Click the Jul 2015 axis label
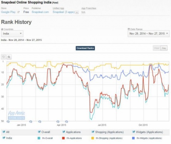The width and height of the screenshot is (171, 144). tap(102, 125)
